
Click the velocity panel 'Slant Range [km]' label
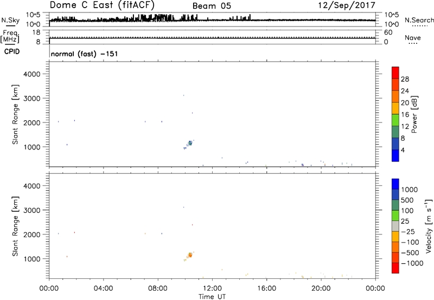15,226
